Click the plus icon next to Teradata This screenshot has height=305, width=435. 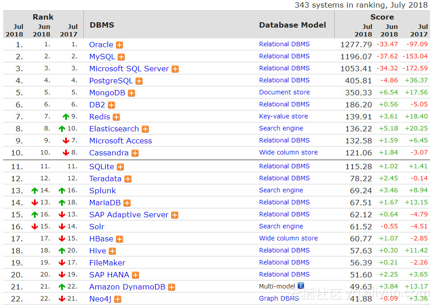point(128,179)
